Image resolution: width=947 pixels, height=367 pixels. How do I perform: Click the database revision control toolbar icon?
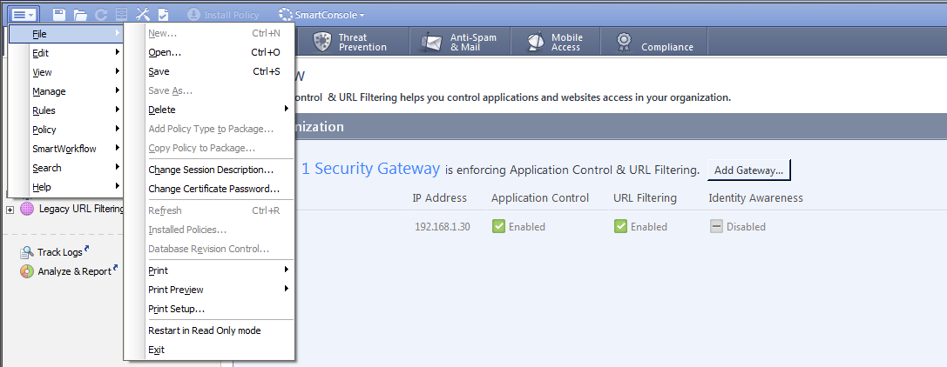pyautogui.click(x=121, y=15)
